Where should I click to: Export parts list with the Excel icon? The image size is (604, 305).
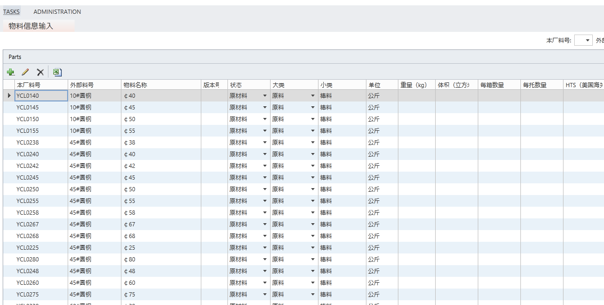[x=57, y=72]
